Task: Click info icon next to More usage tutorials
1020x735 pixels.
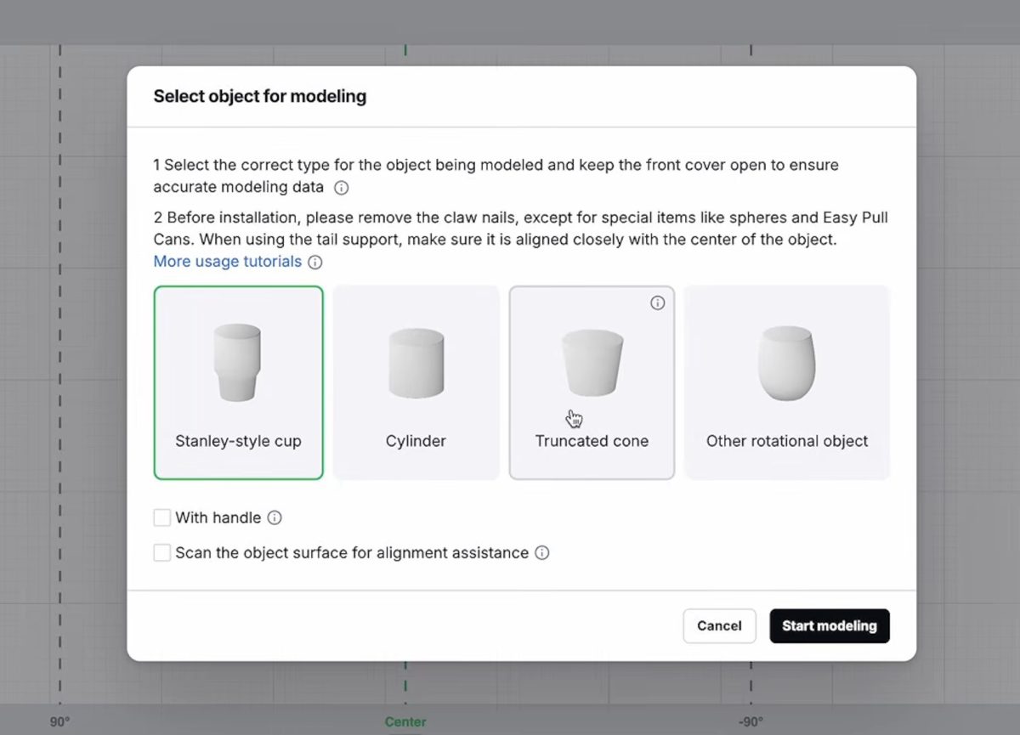Action: tap(315, 263)
